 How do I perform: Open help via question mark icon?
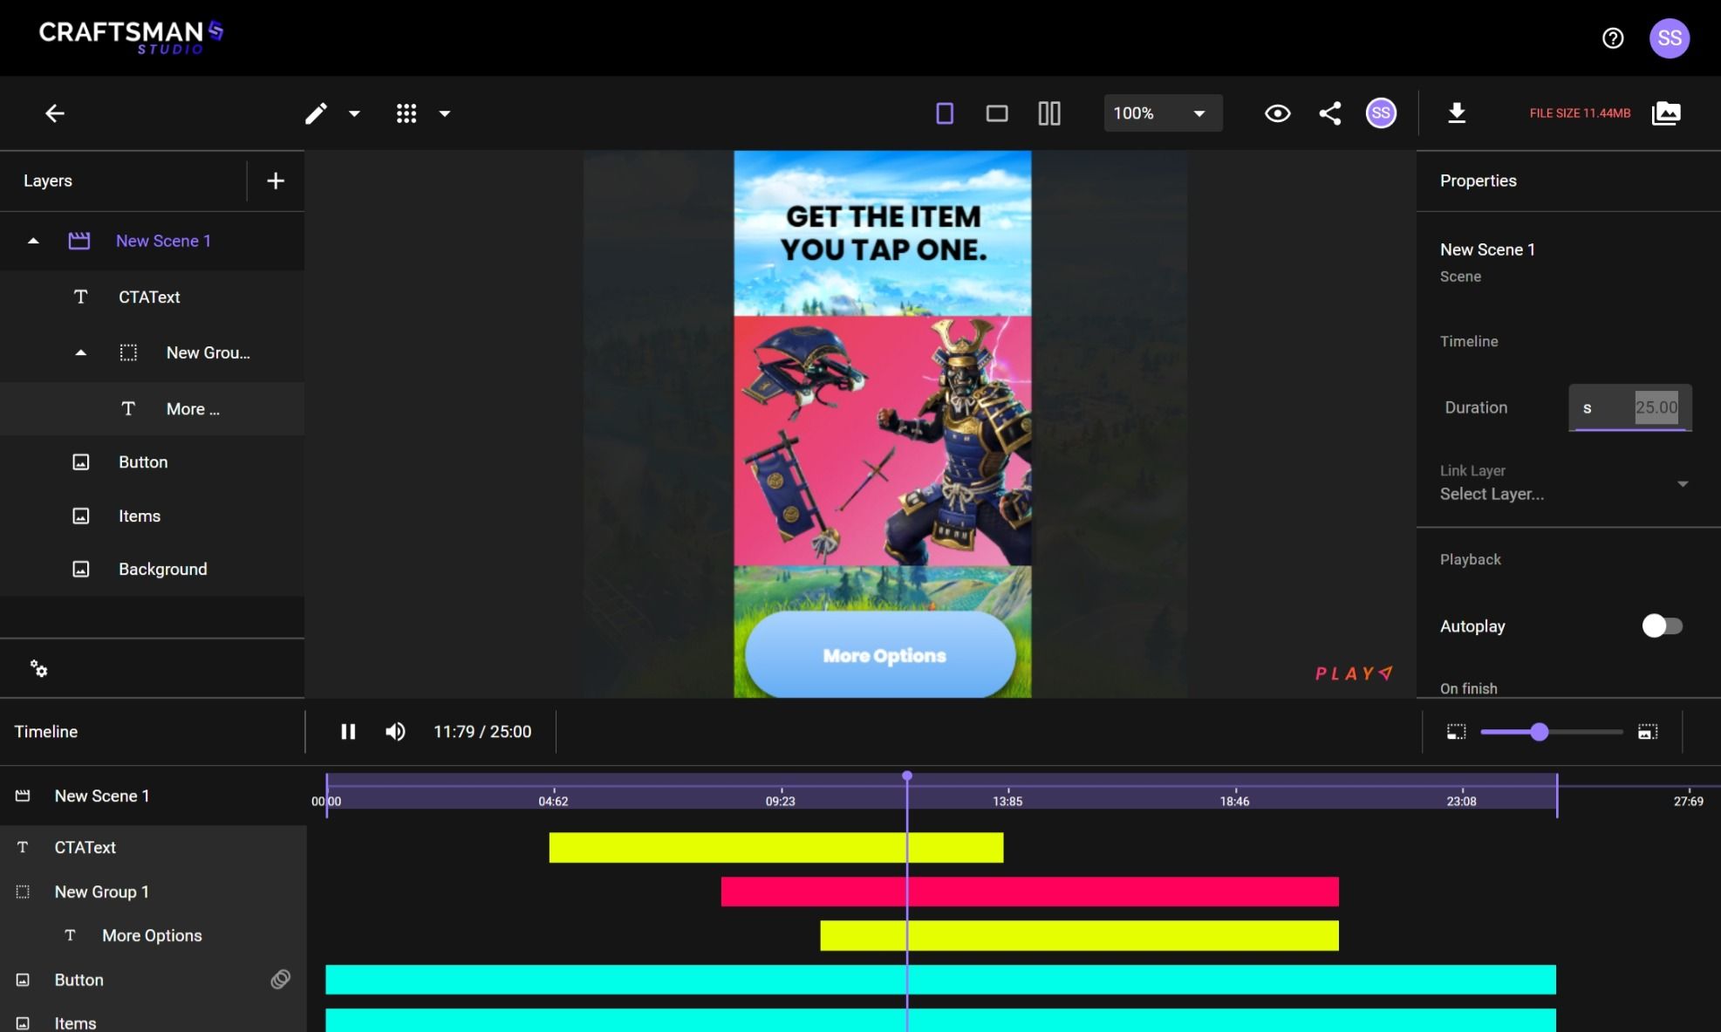1613,38
